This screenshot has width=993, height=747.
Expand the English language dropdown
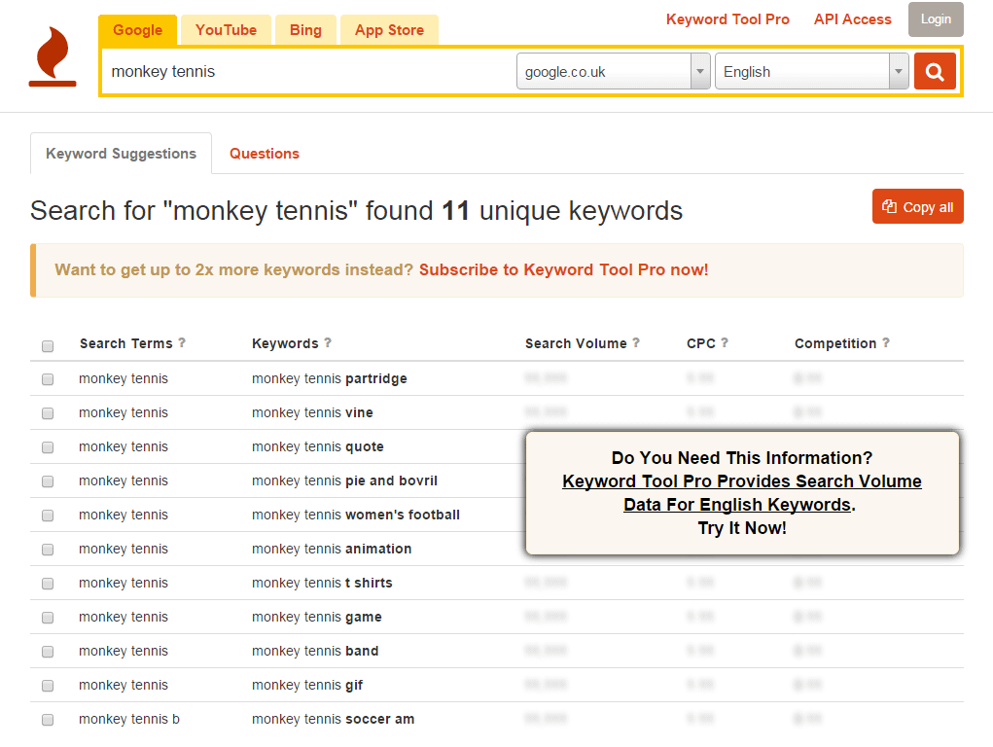point(811,72)
